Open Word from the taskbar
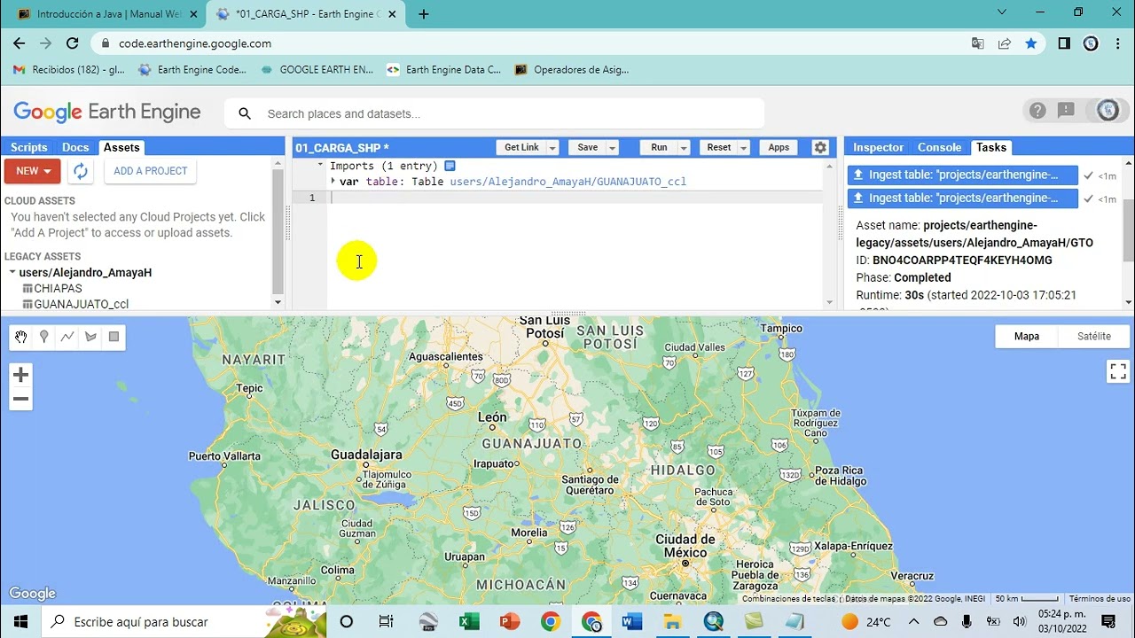This screenshot has height=638, width=1135. [x=631, y=622]
